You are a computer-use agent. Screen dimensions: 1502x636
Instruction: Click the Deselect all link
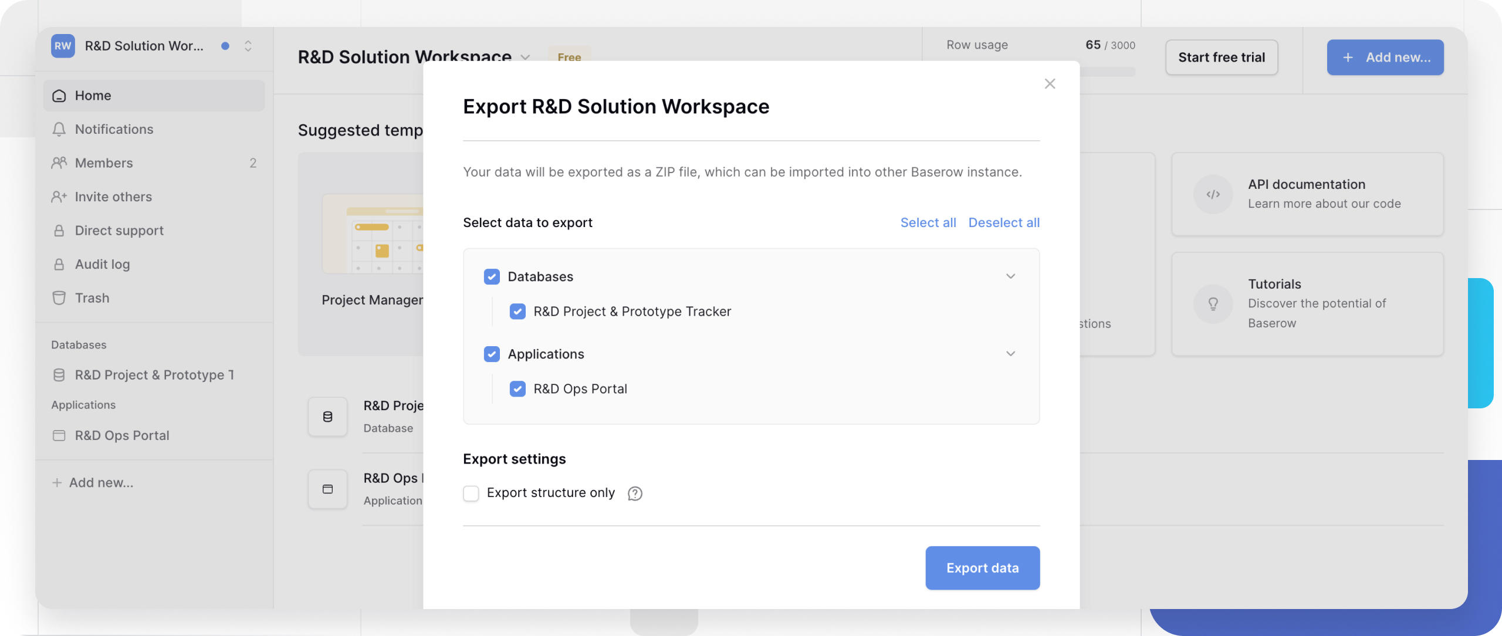[x=1004, y=222]
